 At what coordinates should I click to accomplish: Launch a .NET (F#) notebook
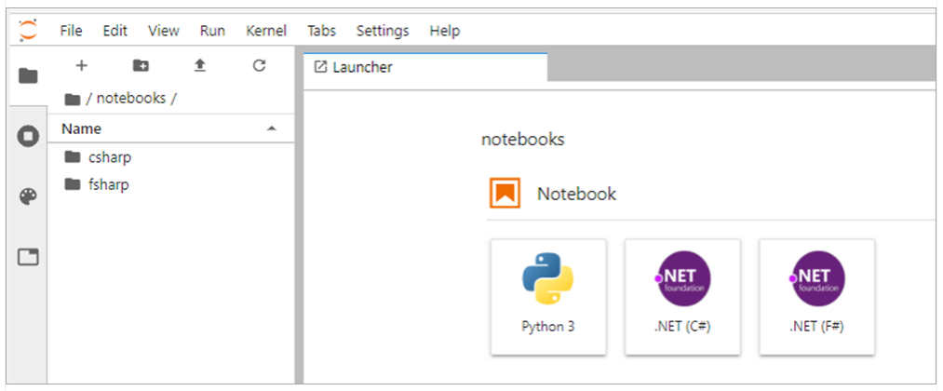[x=817, y=297]
